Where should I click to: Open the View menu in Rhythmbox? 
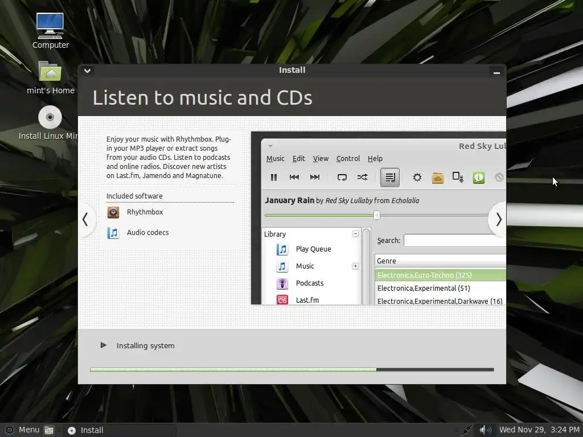coord(321,159)
